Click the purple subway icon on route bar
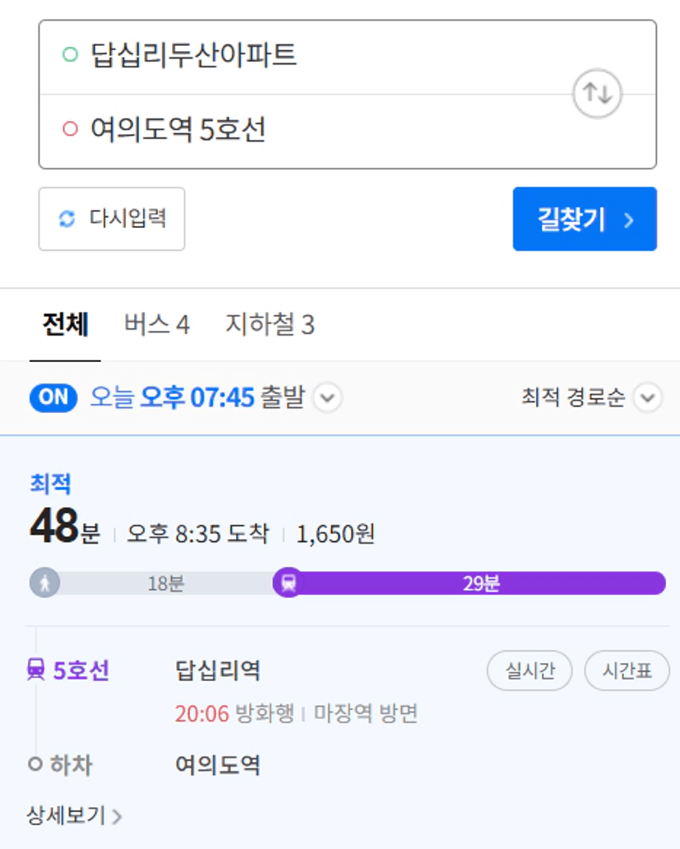 pos(289,583)
